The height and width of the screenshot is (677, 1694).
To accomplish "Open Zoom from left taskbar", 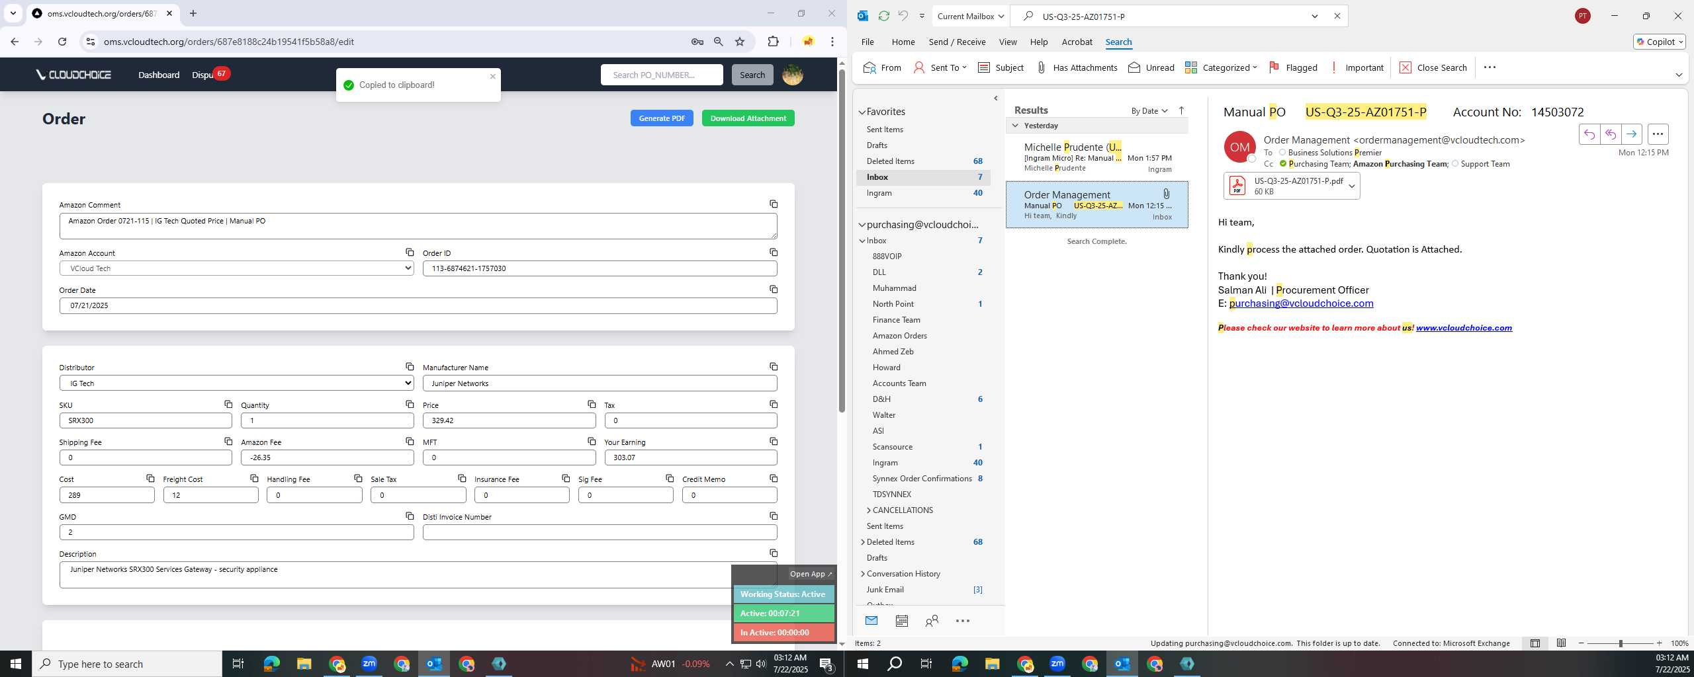I will coord(369,664).
